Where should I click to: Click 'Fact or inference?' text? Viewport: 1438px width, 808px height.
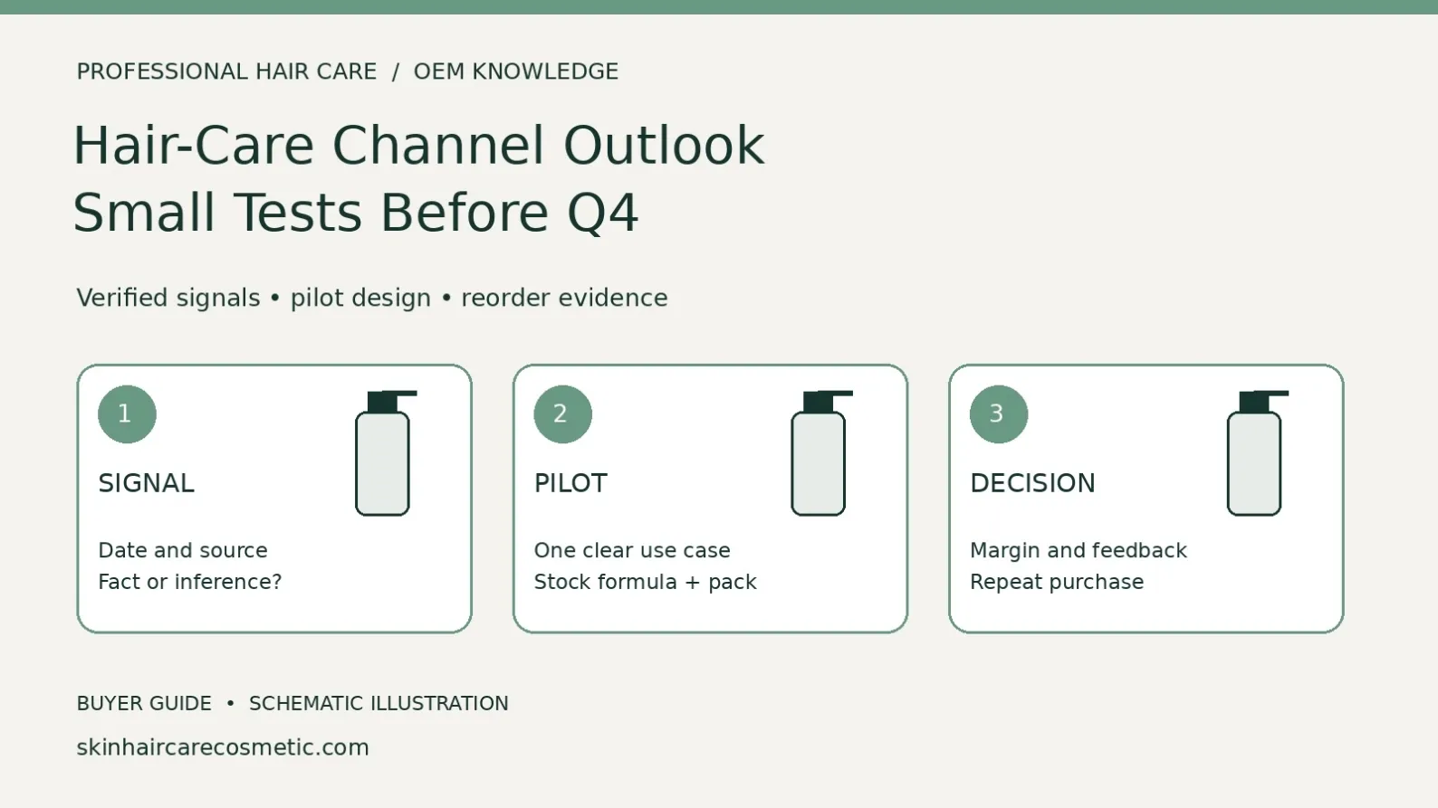(x=190, y=582)
